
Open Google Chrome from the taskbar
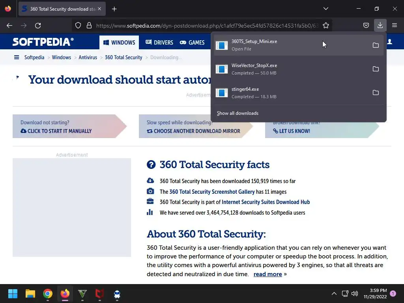point(48,294)
